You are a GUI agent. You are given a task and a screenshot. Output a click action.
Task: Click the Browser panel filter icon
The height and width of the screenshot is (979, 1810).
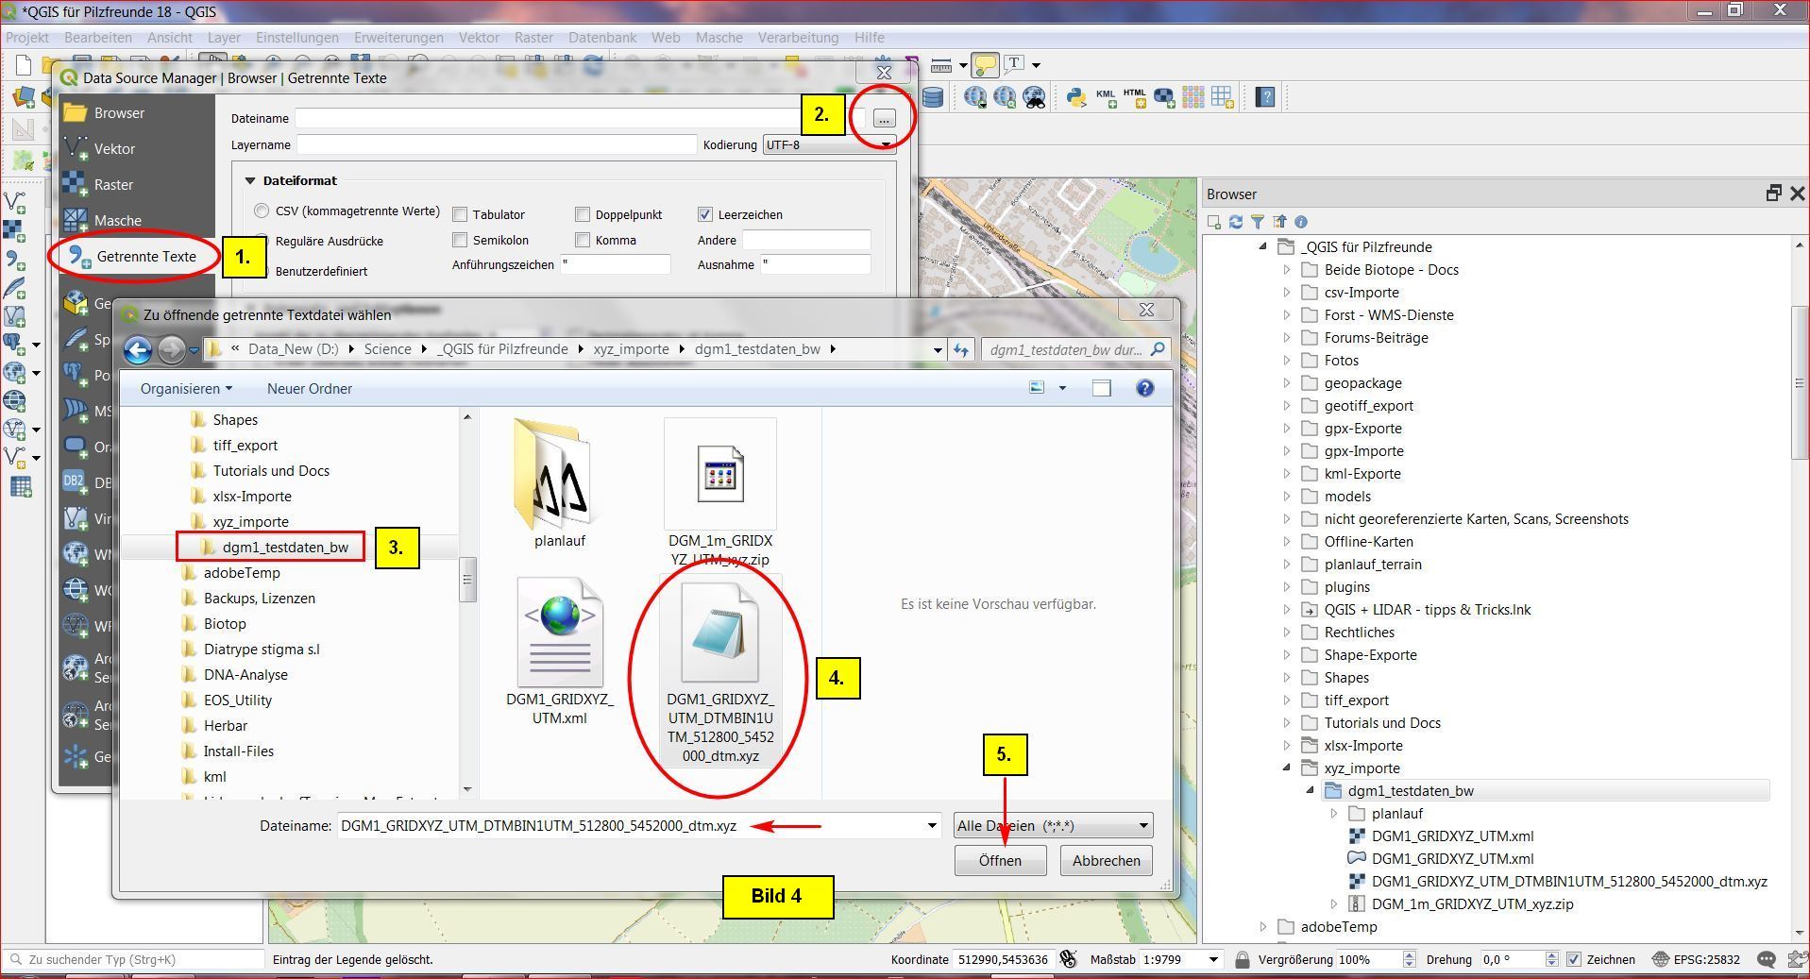(x=1258, y=222)
